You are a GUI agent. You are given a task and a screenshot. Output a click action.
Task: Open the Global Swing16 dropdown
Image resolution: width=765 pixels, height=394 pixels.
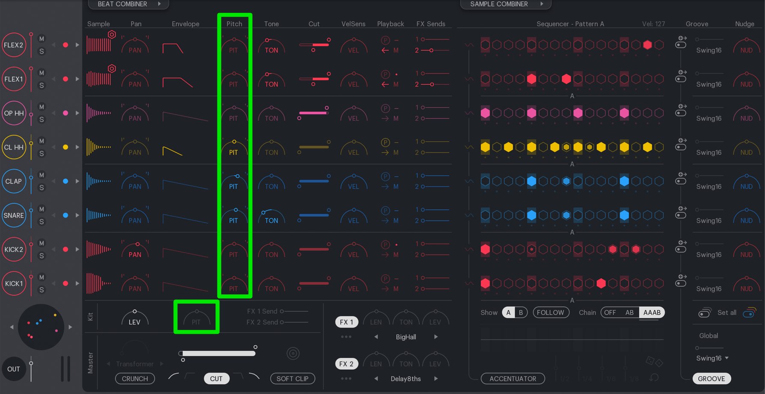pos(712,358)
